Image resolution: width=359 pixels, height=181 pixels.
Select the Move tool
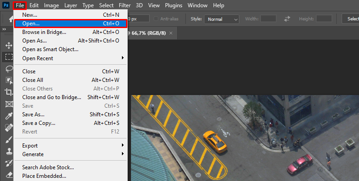(9, 46)
